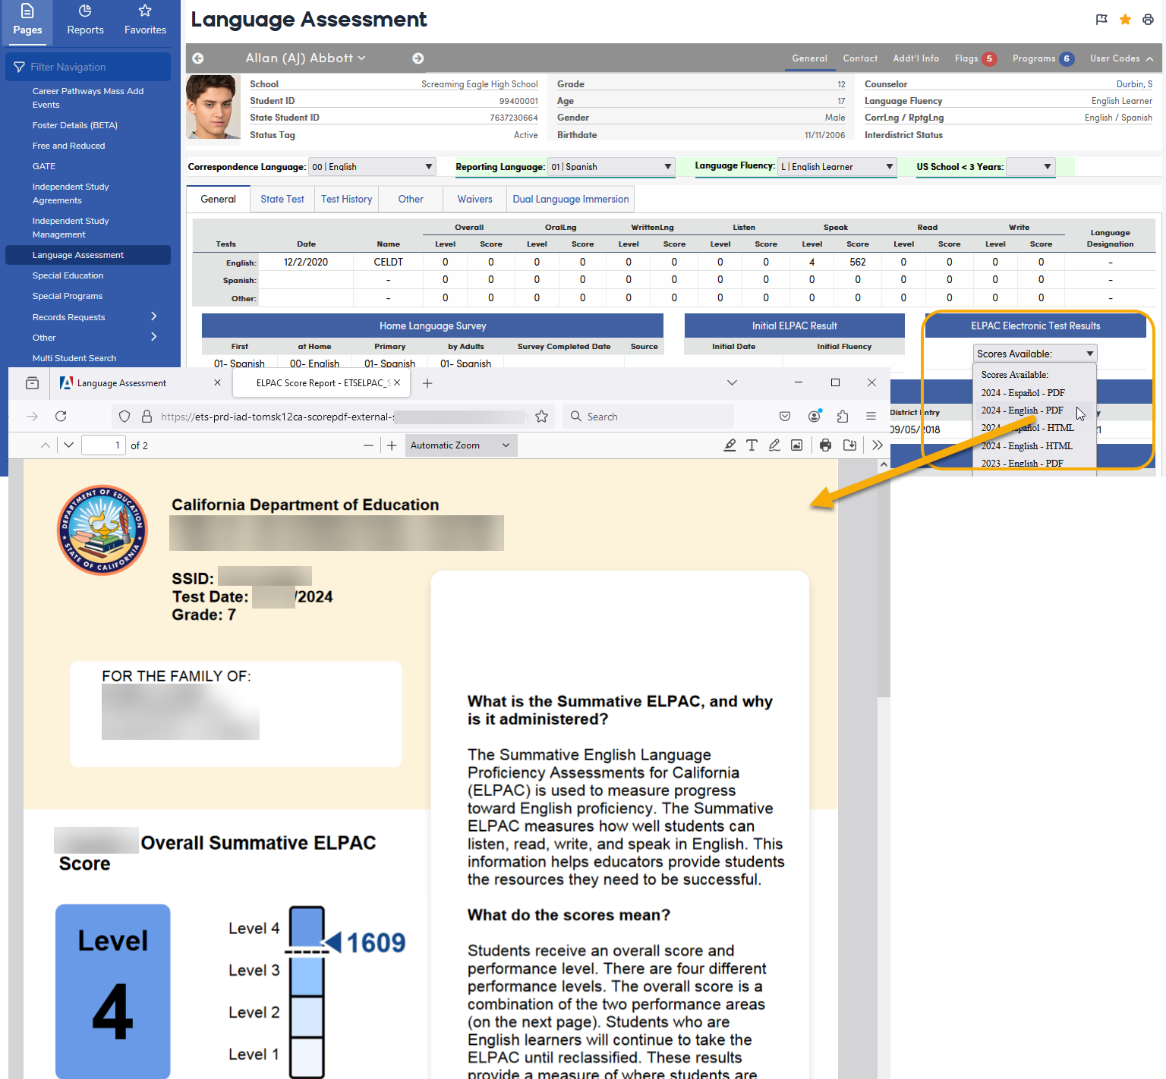The width and height of the screenshot is (1166, 1079).
Task: Select 2024 - English - PDF from scores list
Action: coord(1021,410)
